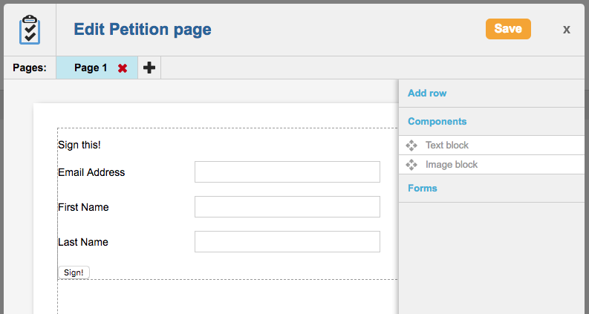Viewport: 589px width, 314px height.
Task: Close the Edit Petition page editor
Action: tap(567, 29)
